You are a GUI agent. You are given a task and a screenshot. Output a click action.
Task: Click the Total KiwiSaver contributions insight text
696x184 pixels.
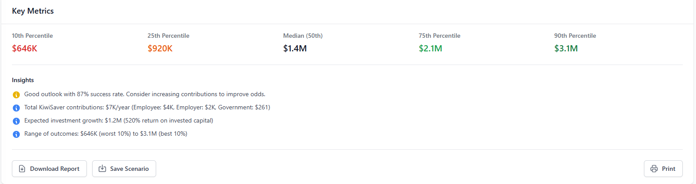pyautogui.click(x=147, y=107)
